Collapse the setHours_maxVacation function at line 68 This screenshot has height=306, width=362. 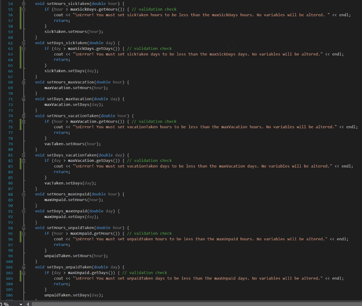(24, 82)
